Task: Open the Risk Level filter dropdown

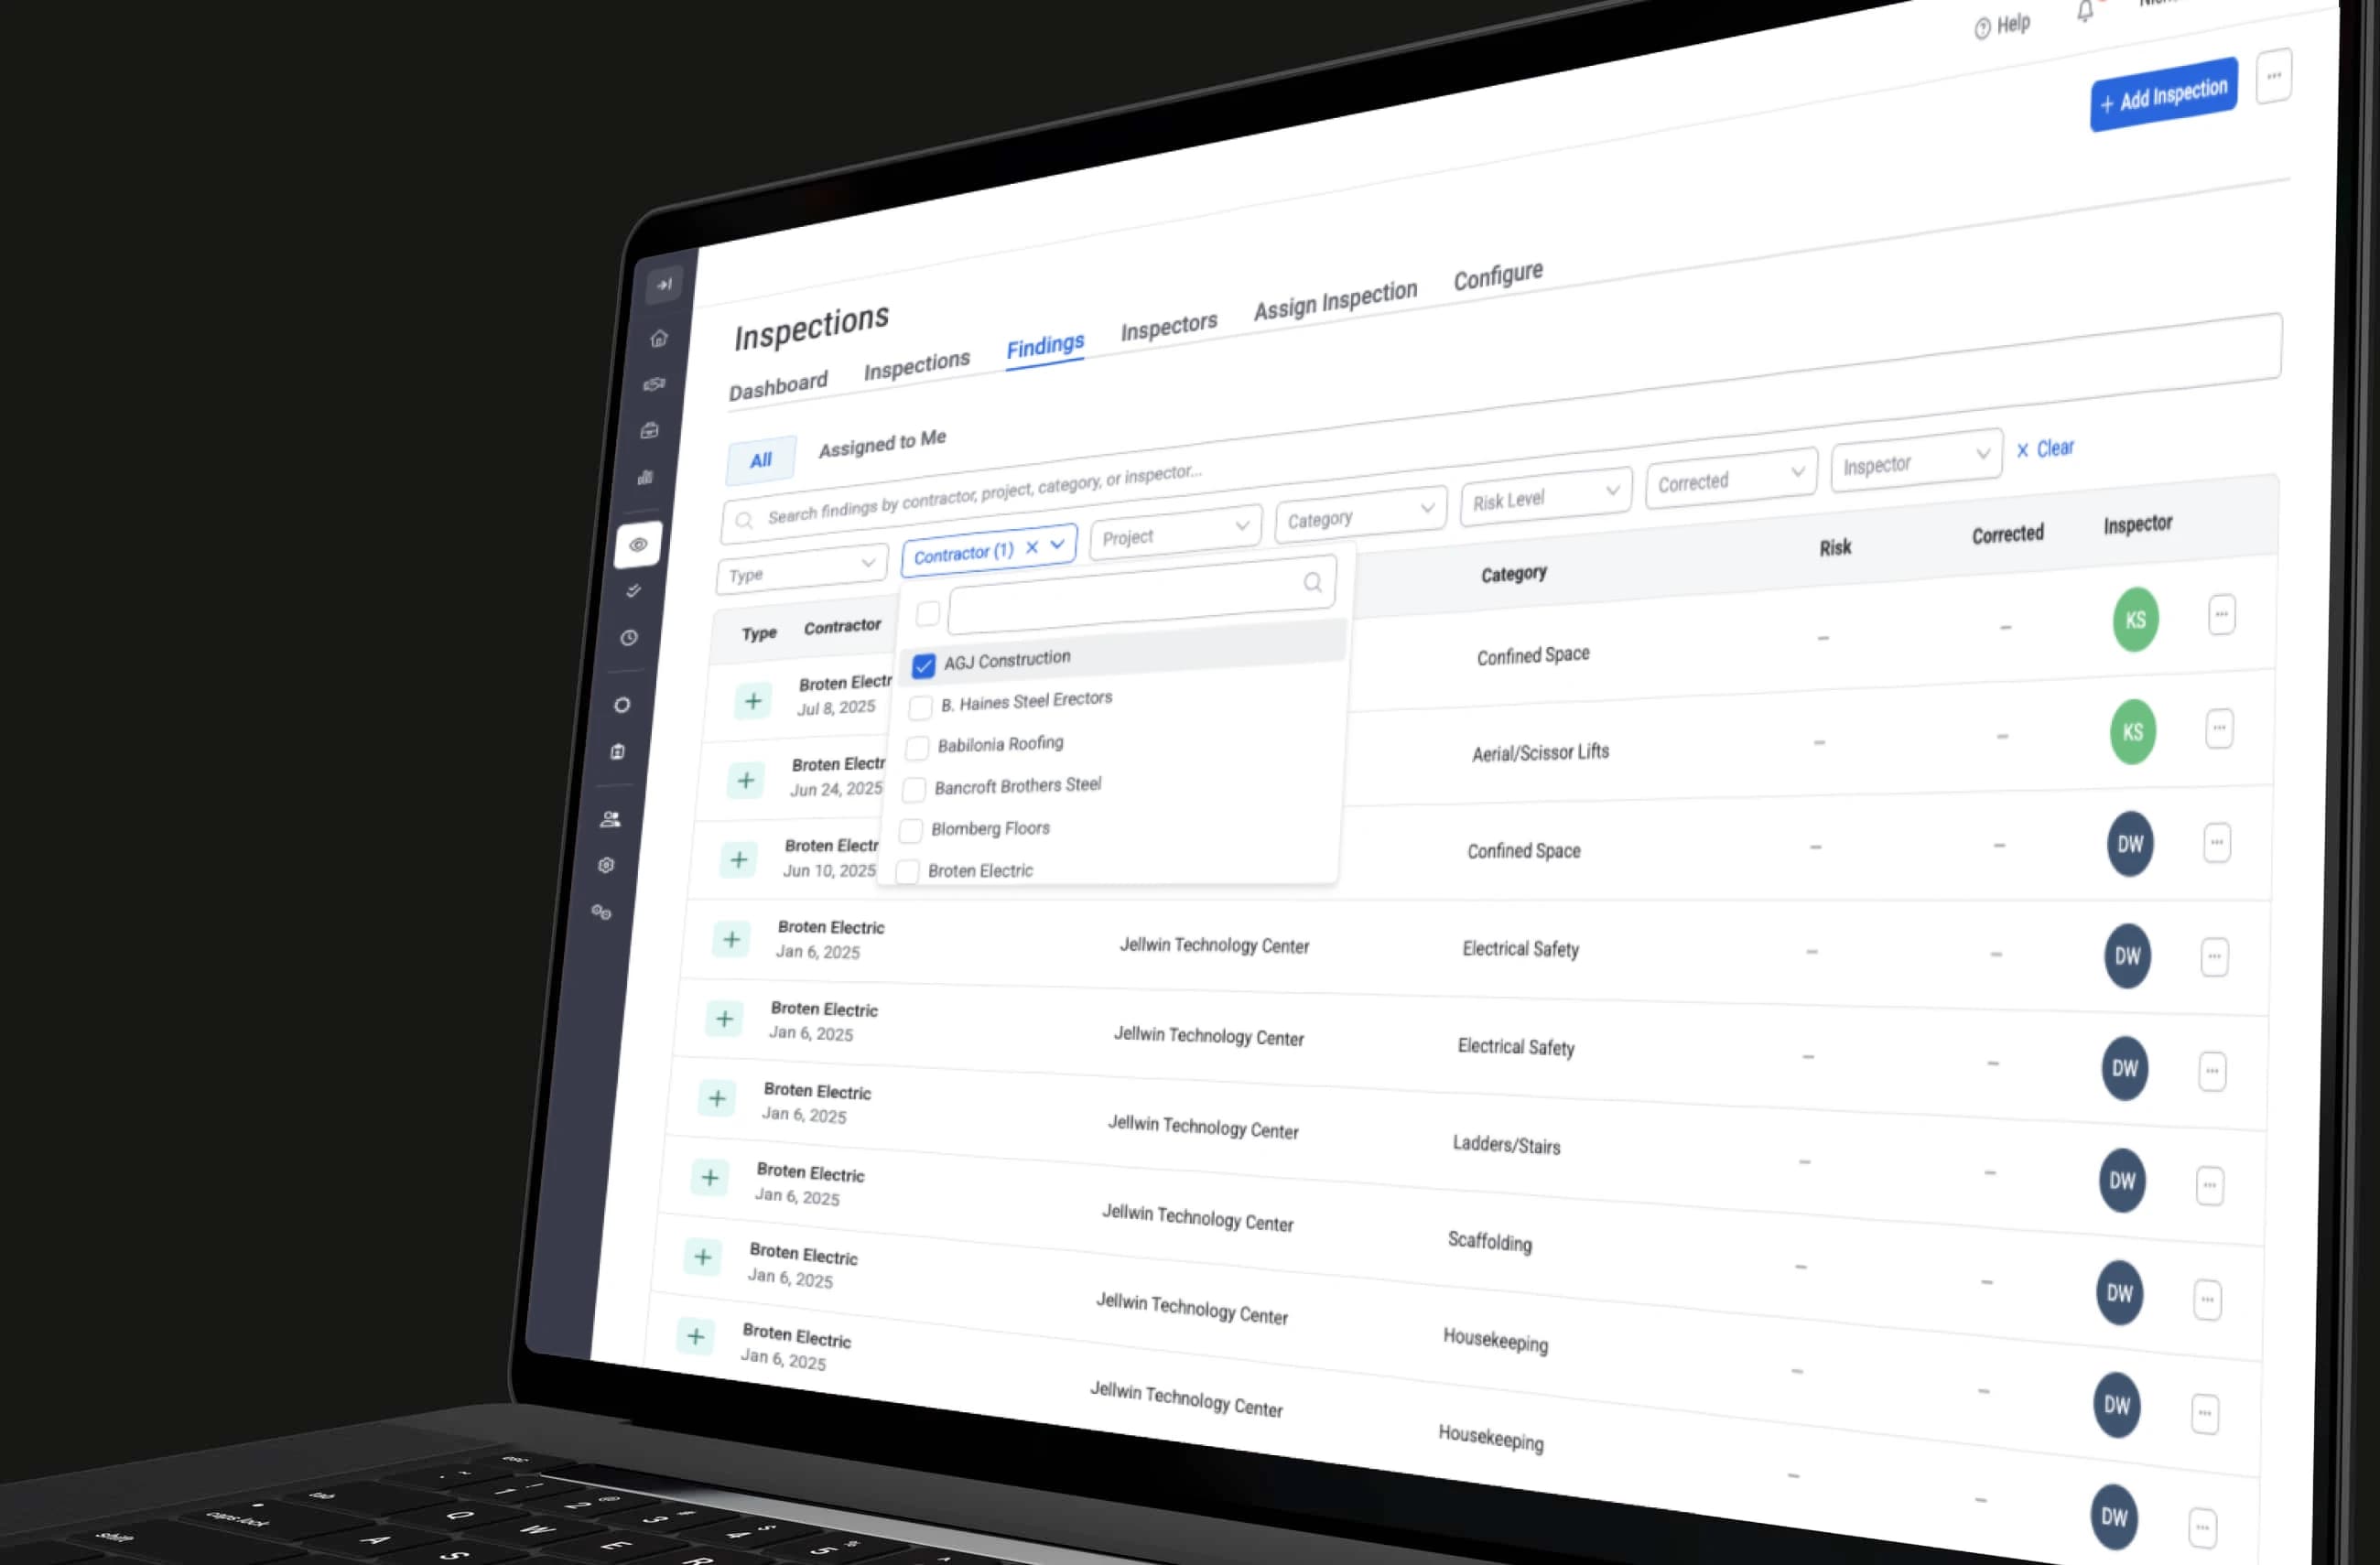Action: tap(1546, 495)
